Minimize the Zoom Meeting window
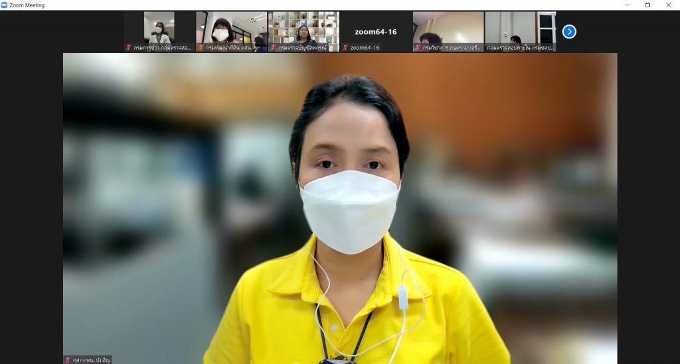This screenshot has height=364, width=680. click(628, 5)
